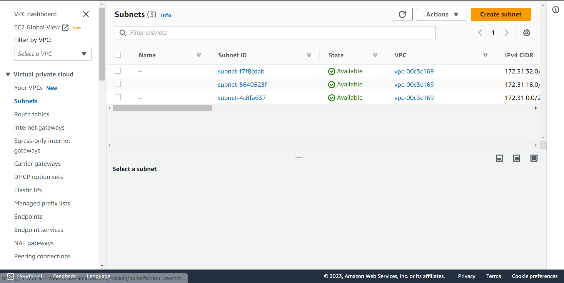Open subnet-f7f8cdab details link
564x283 pixels.
[x=241, y=71]
